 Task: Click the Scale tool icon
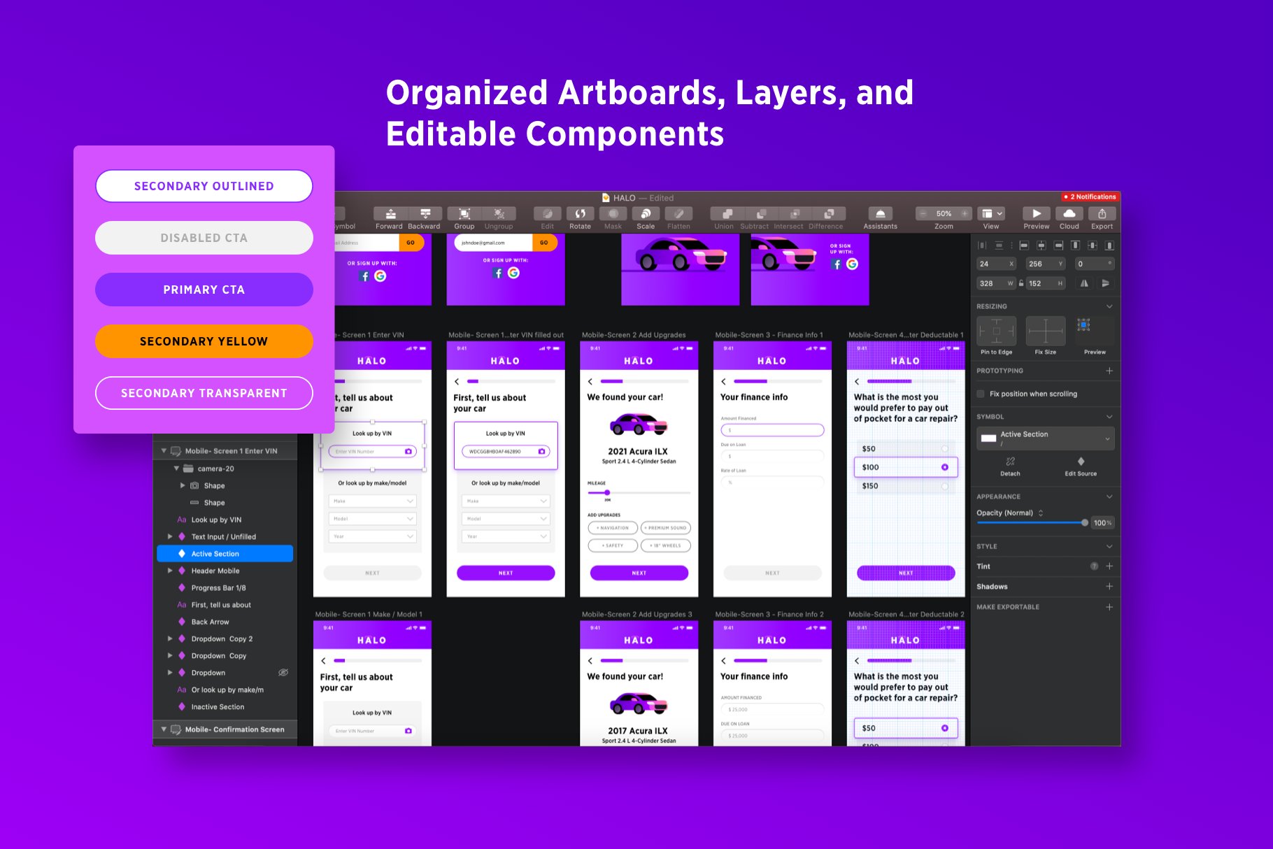point(646,214)
